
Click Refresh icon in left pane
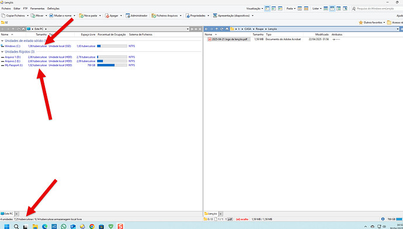pyautogui.click(x=18, y=29)
